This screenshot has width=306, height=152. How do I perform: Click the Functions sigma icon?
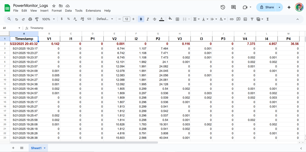pos(268,19)
